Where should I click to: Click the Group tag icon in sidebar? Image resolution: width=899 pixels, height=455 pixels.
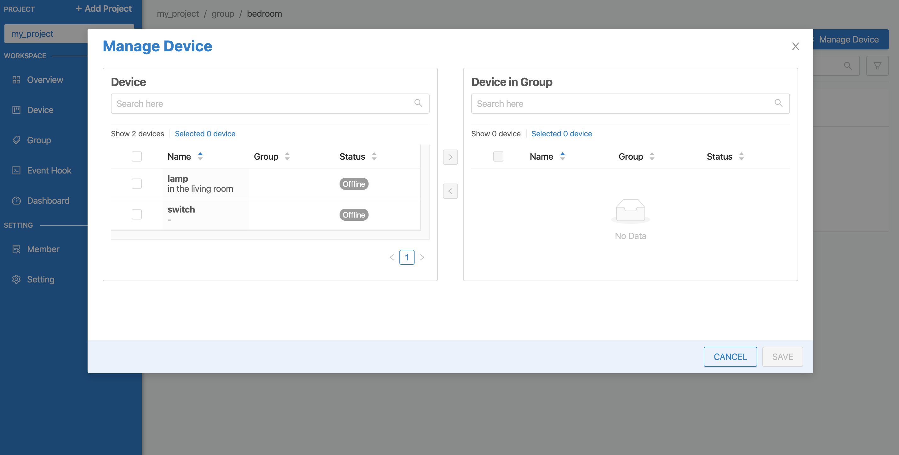click(16, 140)
